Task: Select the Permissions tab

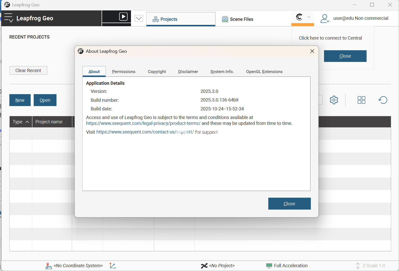Action: pos(124,72)
